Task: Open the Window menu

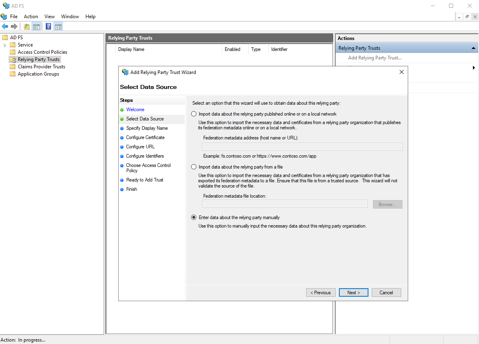Action: 70,17
